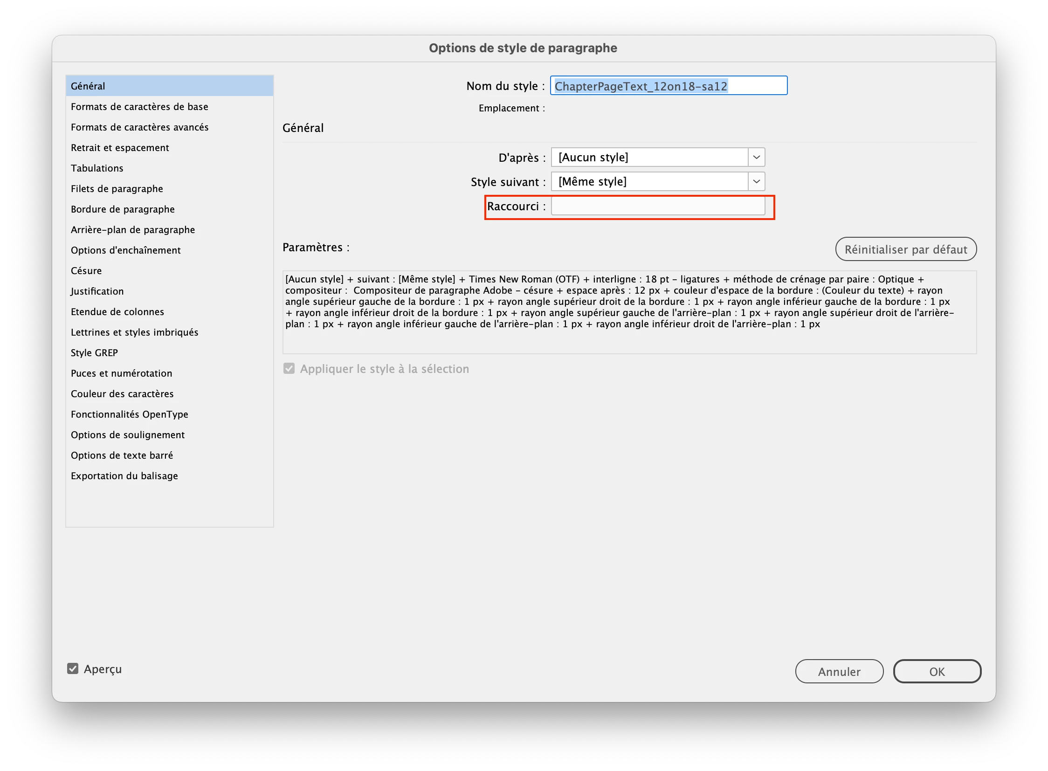Open Formats de caractères de base section
This screenshot has width=1048, height=771.
pyautogui.click(x=139, y=106)
